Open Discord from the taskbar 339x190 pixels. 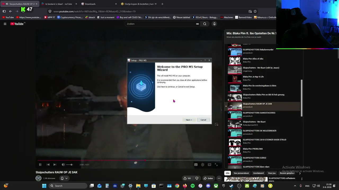[208, 186]
